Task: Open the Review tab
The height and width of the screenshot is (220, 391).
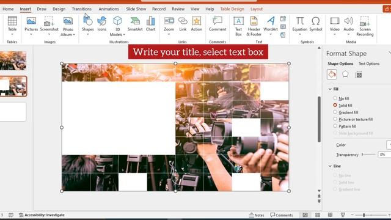Action: pyautogui.click(x=178, y=9)
